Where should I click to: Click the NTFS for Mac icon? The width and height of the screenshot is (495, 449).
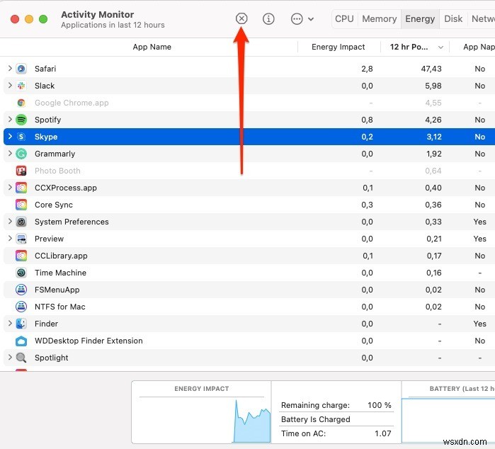21,307
